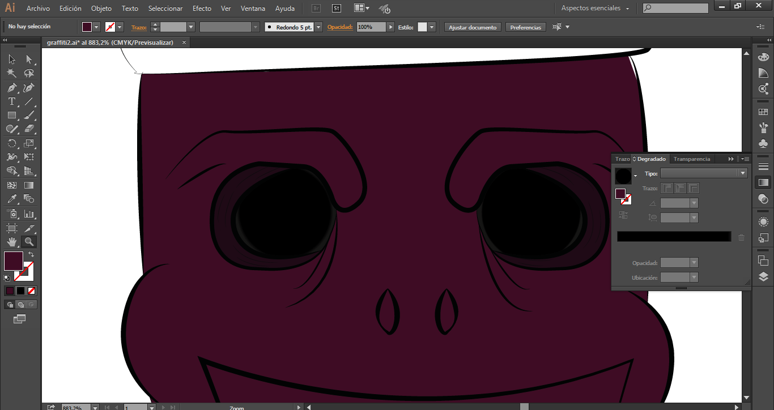This screenshot has width=774, height=410.
Task: Open the Archivo menu
Action: [x=38, y=8]
